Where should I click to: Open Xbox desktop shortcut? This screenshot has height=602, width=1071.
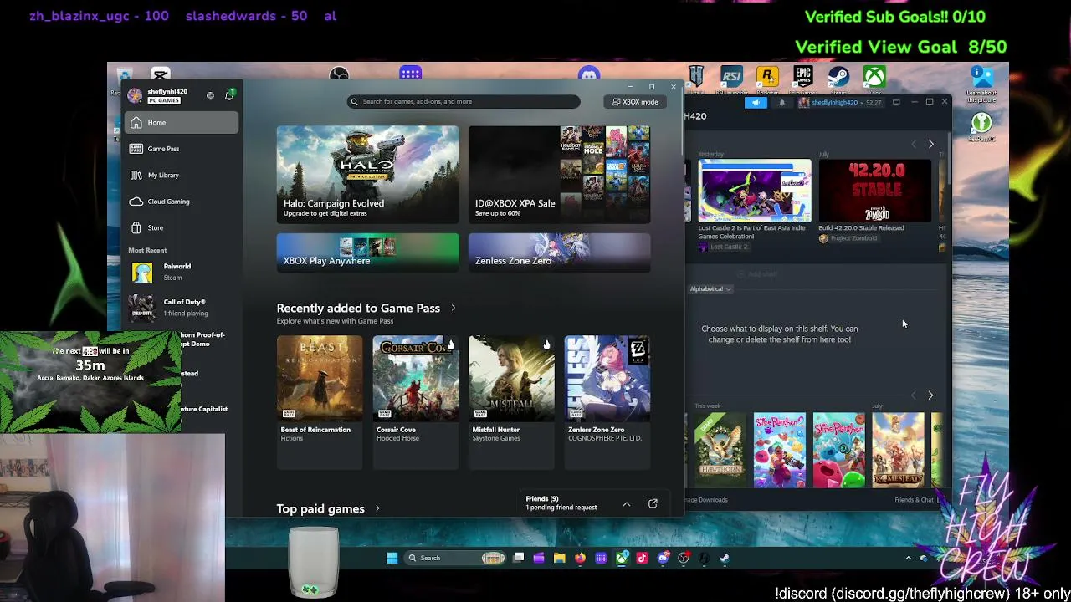tap(874, 78)
